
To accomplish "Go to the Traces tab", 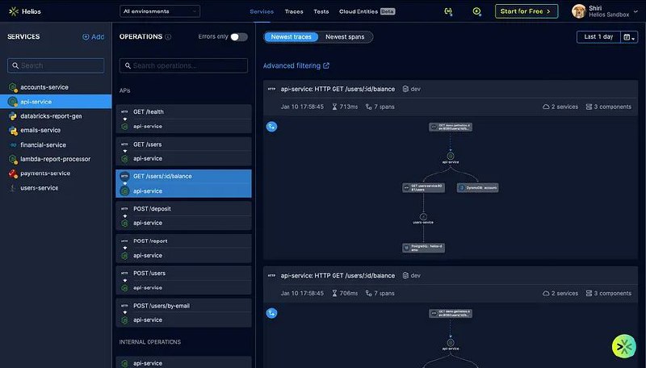I will pos(294,12).
